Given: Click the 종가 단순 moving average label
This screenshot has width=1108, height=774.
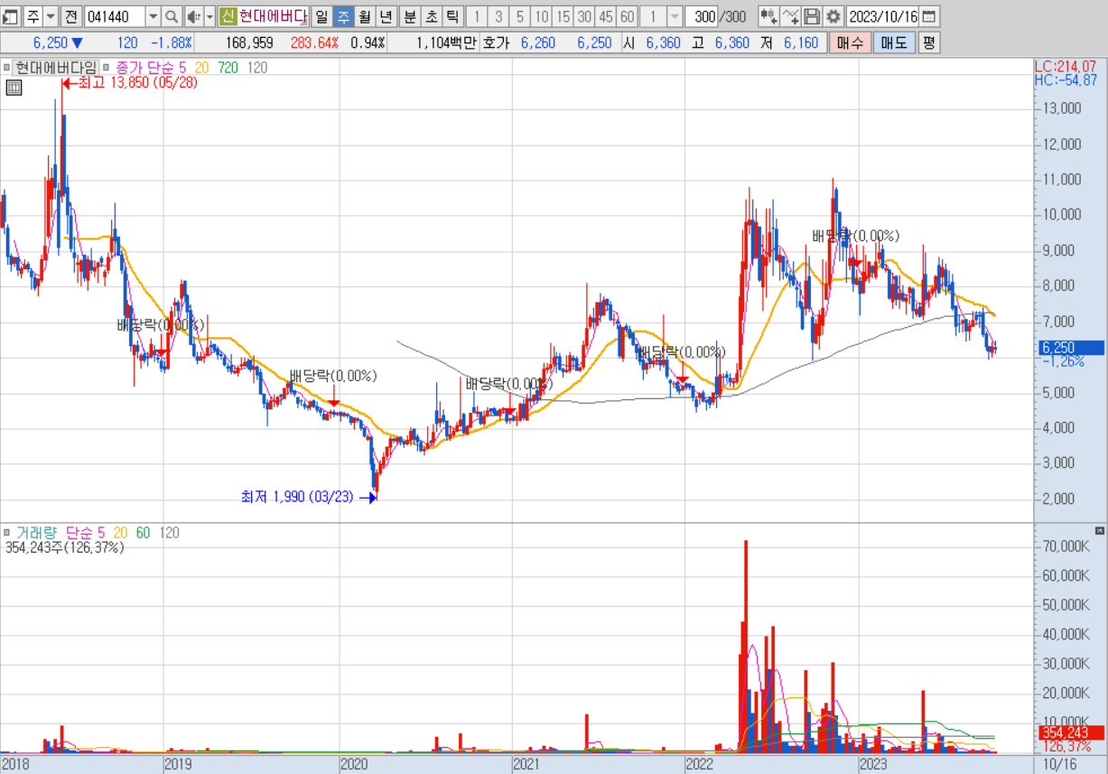Looking at the screenshot, I should (x=146, y=67).
